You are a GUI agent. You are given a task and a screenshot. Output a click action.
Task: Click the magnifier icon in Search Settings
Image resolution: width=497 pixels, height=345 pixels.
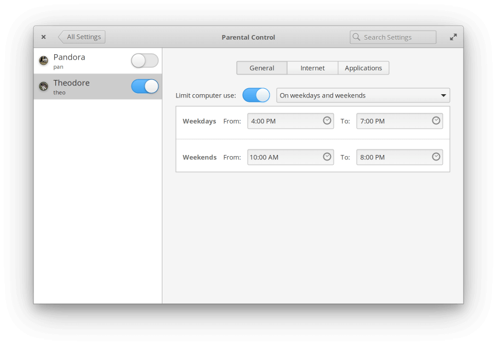click(x=356, y=37)
